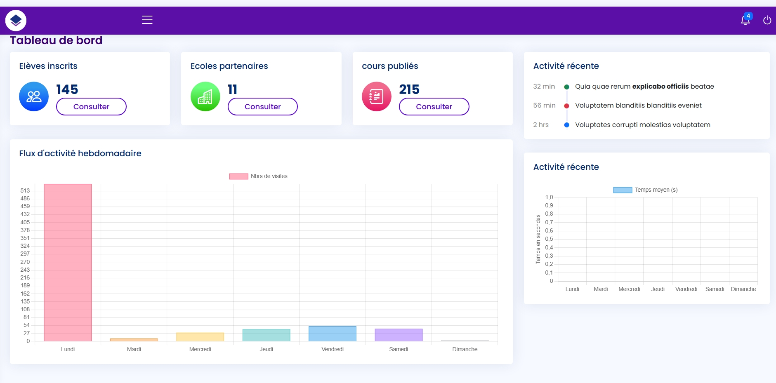Click Consulter under cours publiés

click(x=434, y=106)
